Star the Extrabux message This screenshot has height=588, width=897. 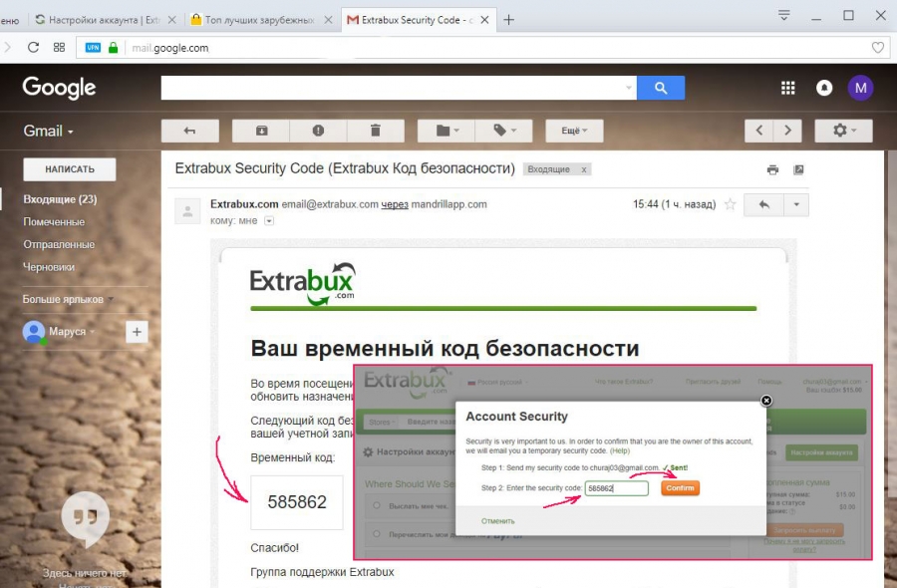pos(730,204)
